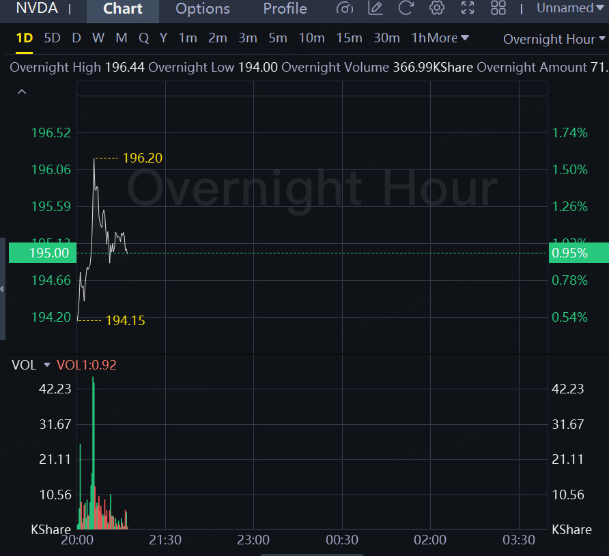Open chart settings gear icon

tap(437, 8)
